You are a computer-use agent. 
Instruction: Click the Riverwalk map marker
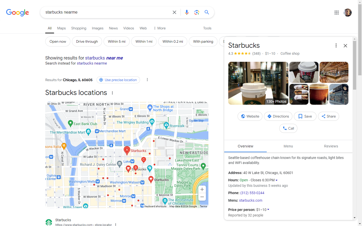(x=166, y=125)
